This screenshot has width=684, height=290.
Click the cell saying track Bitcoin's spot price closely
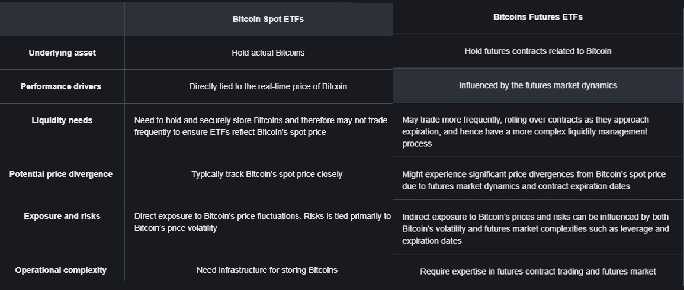pyautogui.click(x=266, y=174)
